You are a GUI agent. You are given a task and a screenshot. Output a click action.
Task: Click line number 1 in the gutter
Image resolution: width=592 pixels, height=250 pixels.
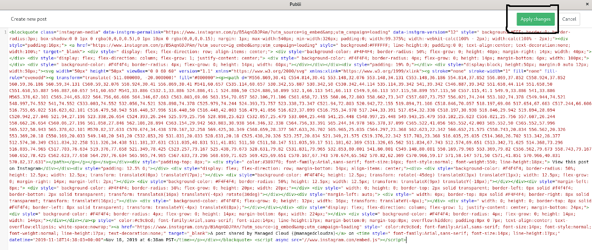tap(4, 32)
